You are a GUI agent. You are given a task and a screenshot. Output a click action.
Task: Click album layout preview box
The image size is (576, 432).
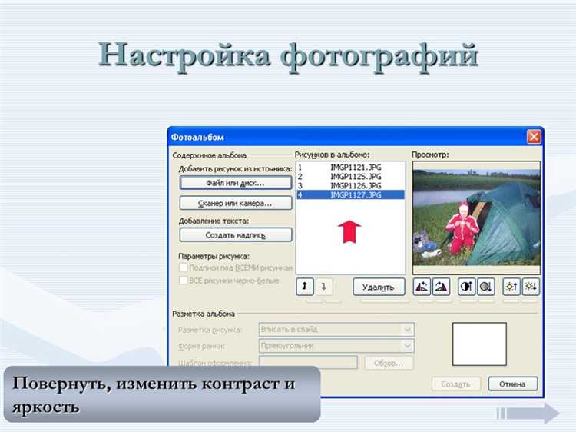[479, 344]
